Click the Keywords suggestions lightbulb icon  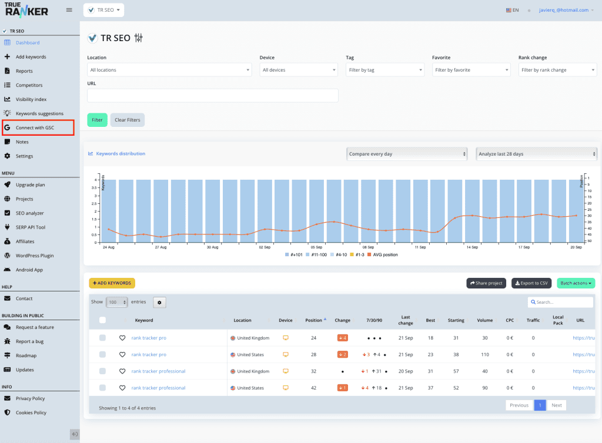click(x=7, y=113)
